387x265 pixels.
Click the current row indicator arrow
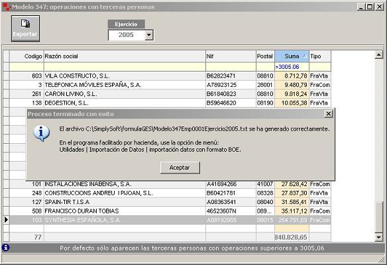point(6,220)
